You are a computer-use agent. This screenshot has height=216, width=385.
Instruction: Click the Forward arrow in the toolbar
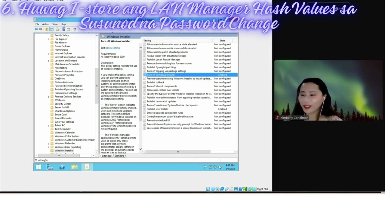[x=41, y=29]
